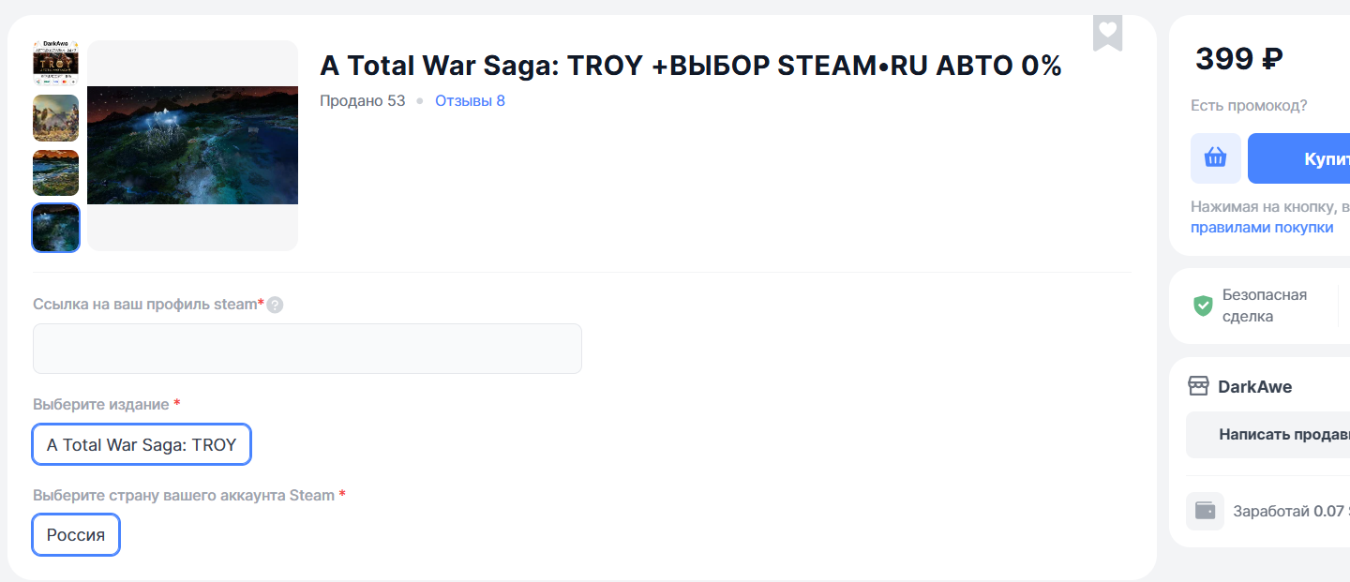Click the help question mark beside the Steam profile label
This screenshot has width=1350, height=582.
[275, 305]
